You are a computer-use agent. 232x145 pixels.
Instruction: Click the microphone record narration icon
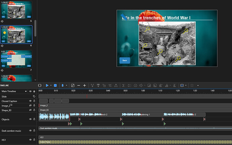pyautogui.click(x=63, y=85)
